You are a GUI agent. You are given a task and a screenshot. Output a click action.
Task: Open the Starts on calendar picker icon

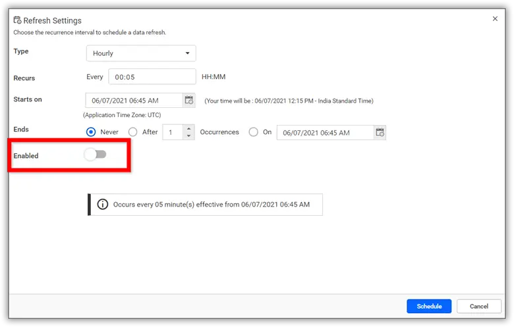pos(189,100)
